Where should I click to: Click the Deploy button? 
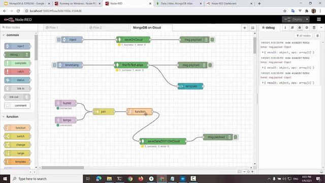[x=293, y=19]
